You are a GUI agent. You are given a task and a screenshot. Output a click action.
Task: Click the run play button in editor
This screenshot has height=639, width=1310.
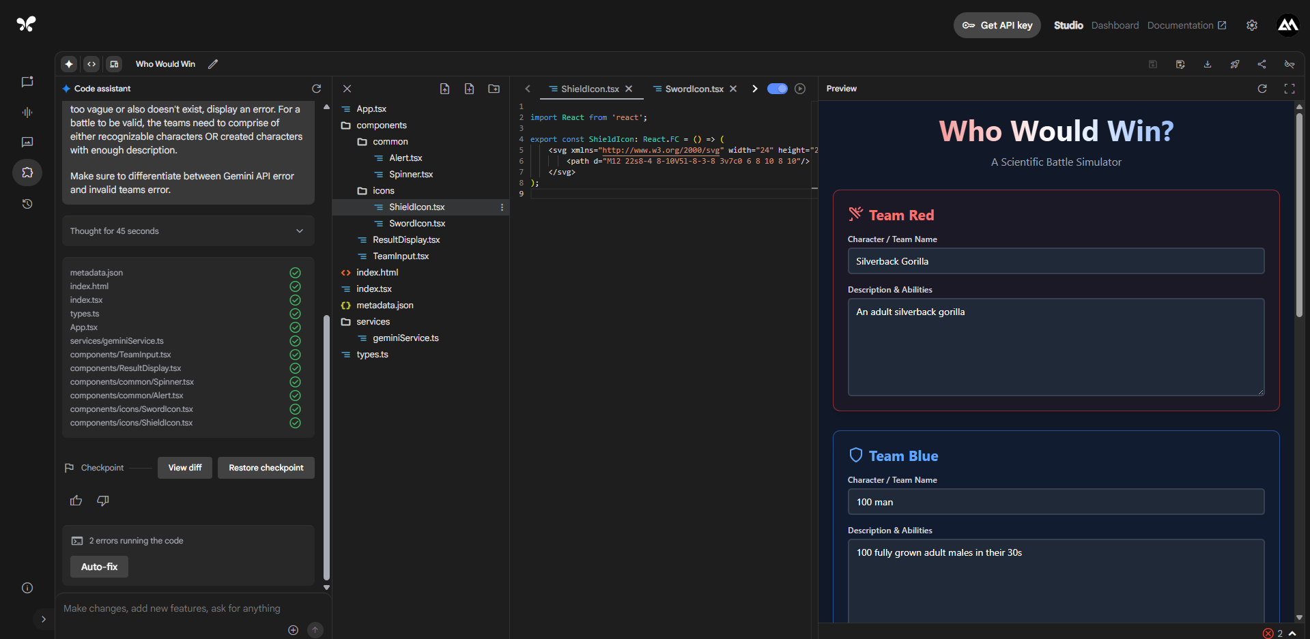pyautogui.click(x=800, y=89)
